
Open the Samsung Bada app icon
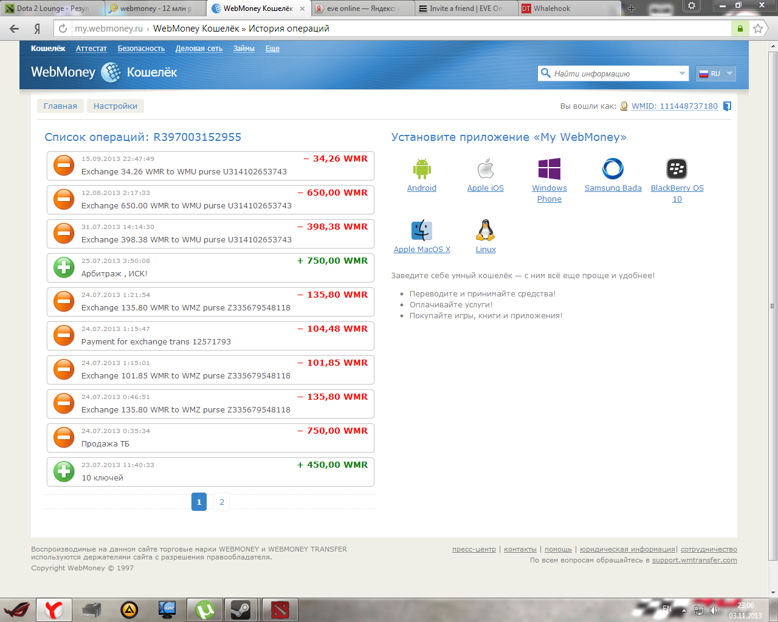(x=613, y=168)
